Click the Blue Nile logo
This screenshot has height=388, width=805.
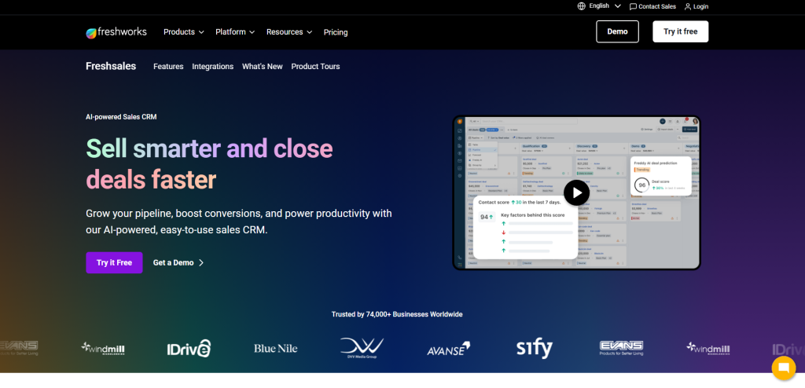coord(275,348)
